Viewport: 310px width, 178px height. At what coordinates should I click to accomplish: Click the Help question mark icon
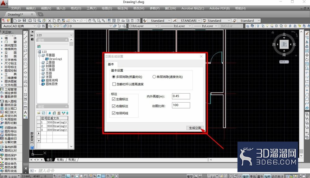coord(138,20)
